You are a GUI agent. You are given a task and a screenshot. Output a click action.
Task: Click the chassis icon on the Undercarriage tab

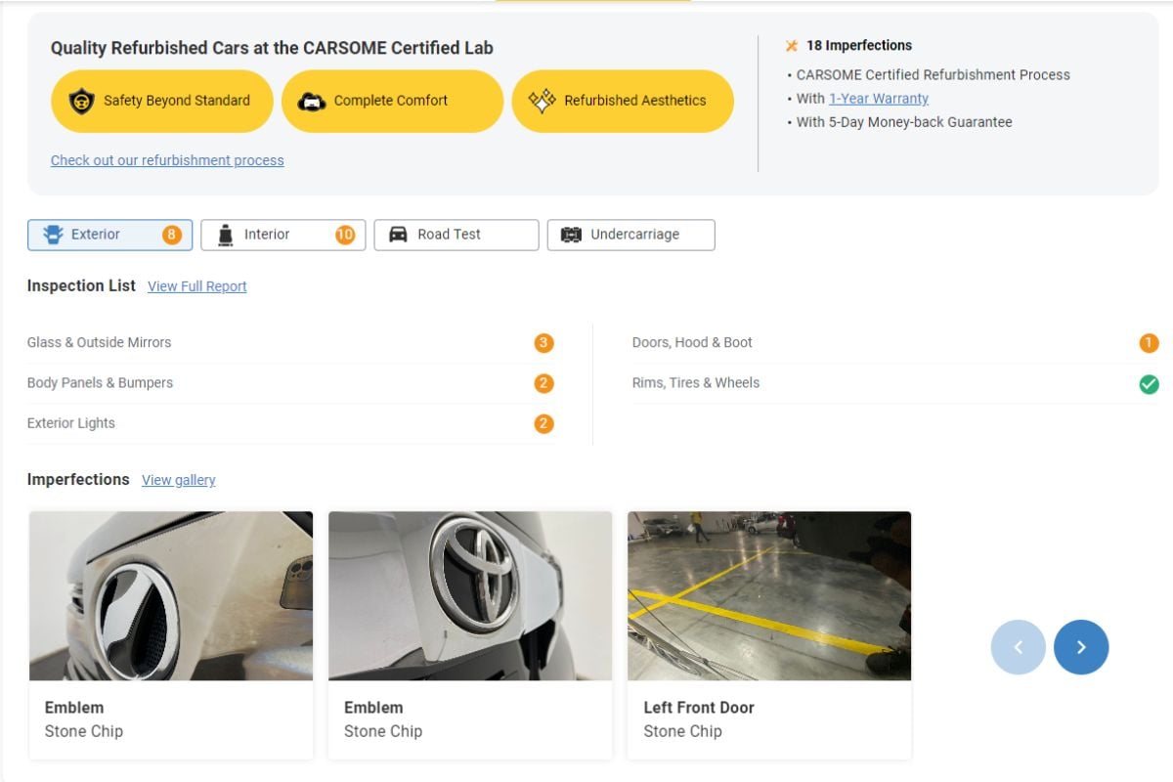pos(569,234)
